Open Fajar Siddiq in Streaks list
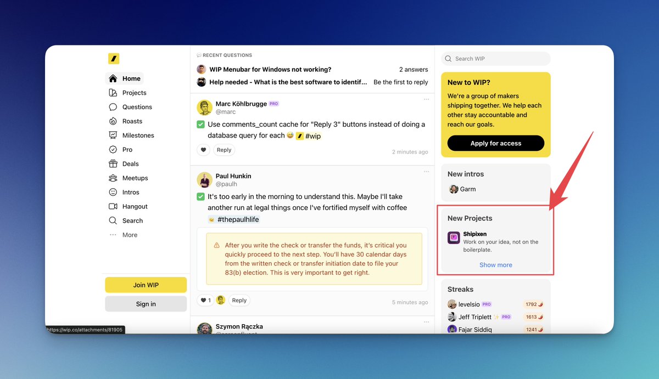This screenshot has height=379, width=659. click(474, 330)
